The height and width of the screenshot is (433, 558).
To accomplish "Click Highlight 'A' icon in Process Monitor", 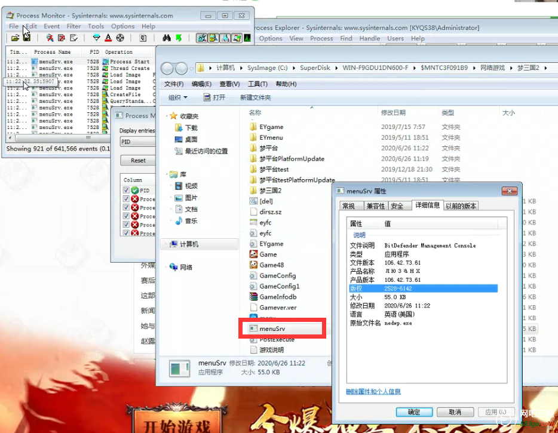I will tap(108, 38).
